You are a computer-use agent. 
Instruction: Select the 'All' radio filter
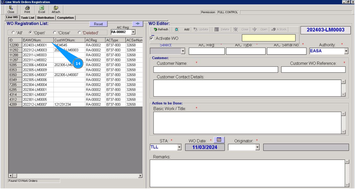(13, 33)
